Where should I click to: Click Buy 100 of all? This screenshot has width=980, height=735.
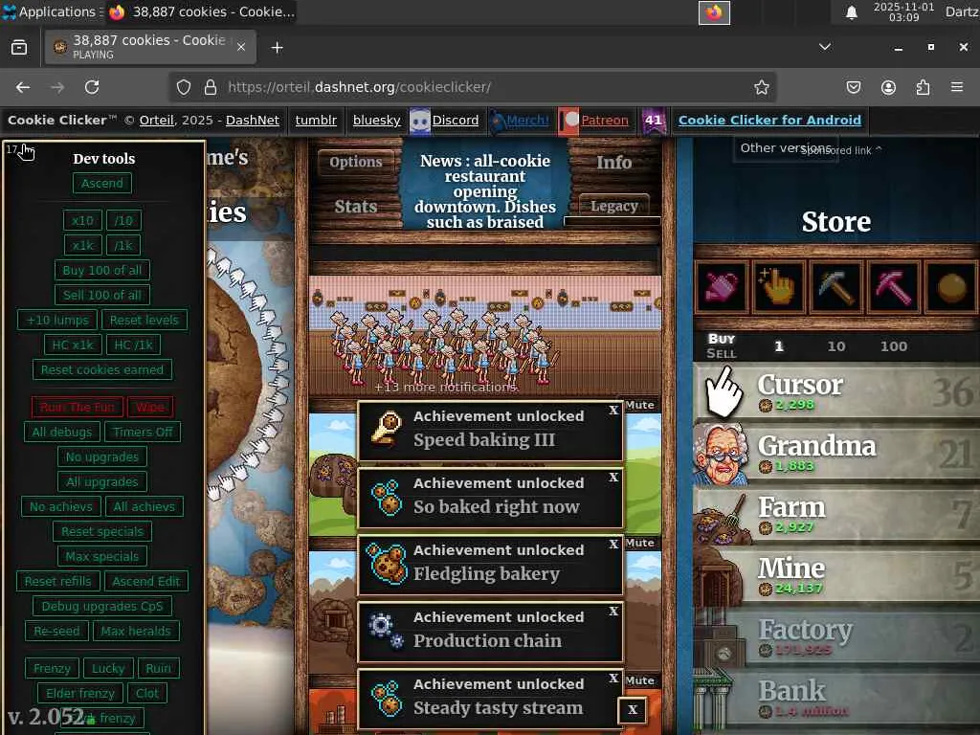click(101, 271)
